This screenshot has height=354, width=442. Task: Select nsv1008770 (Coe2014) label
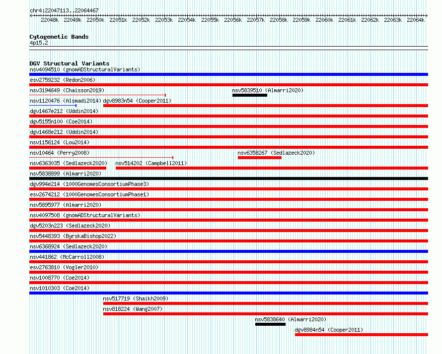click(60, 278)
